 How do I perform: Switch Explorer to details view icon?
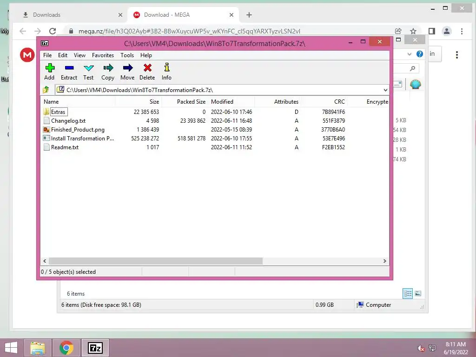(x=408, y=293)
